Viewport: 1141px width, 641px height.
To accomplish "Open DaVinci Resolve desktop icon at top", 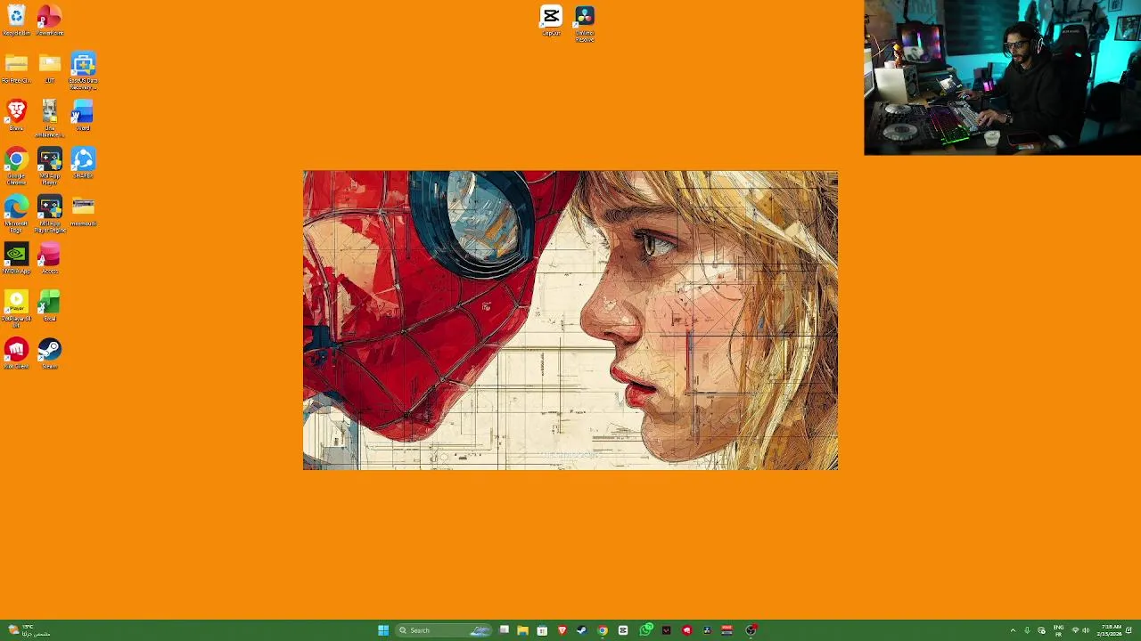I will pos(585,24).
